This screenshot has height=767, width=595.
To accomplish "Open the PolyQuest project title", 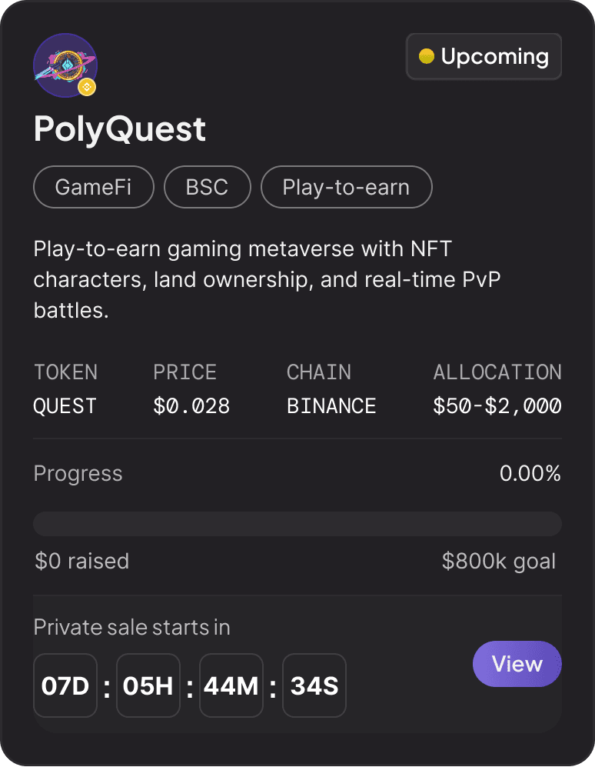I will click(120, 129).
